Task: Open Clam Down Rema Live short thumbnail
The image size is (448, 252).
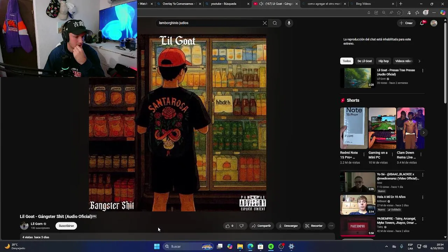Action: pyautogui.click(x=411, y=128)
